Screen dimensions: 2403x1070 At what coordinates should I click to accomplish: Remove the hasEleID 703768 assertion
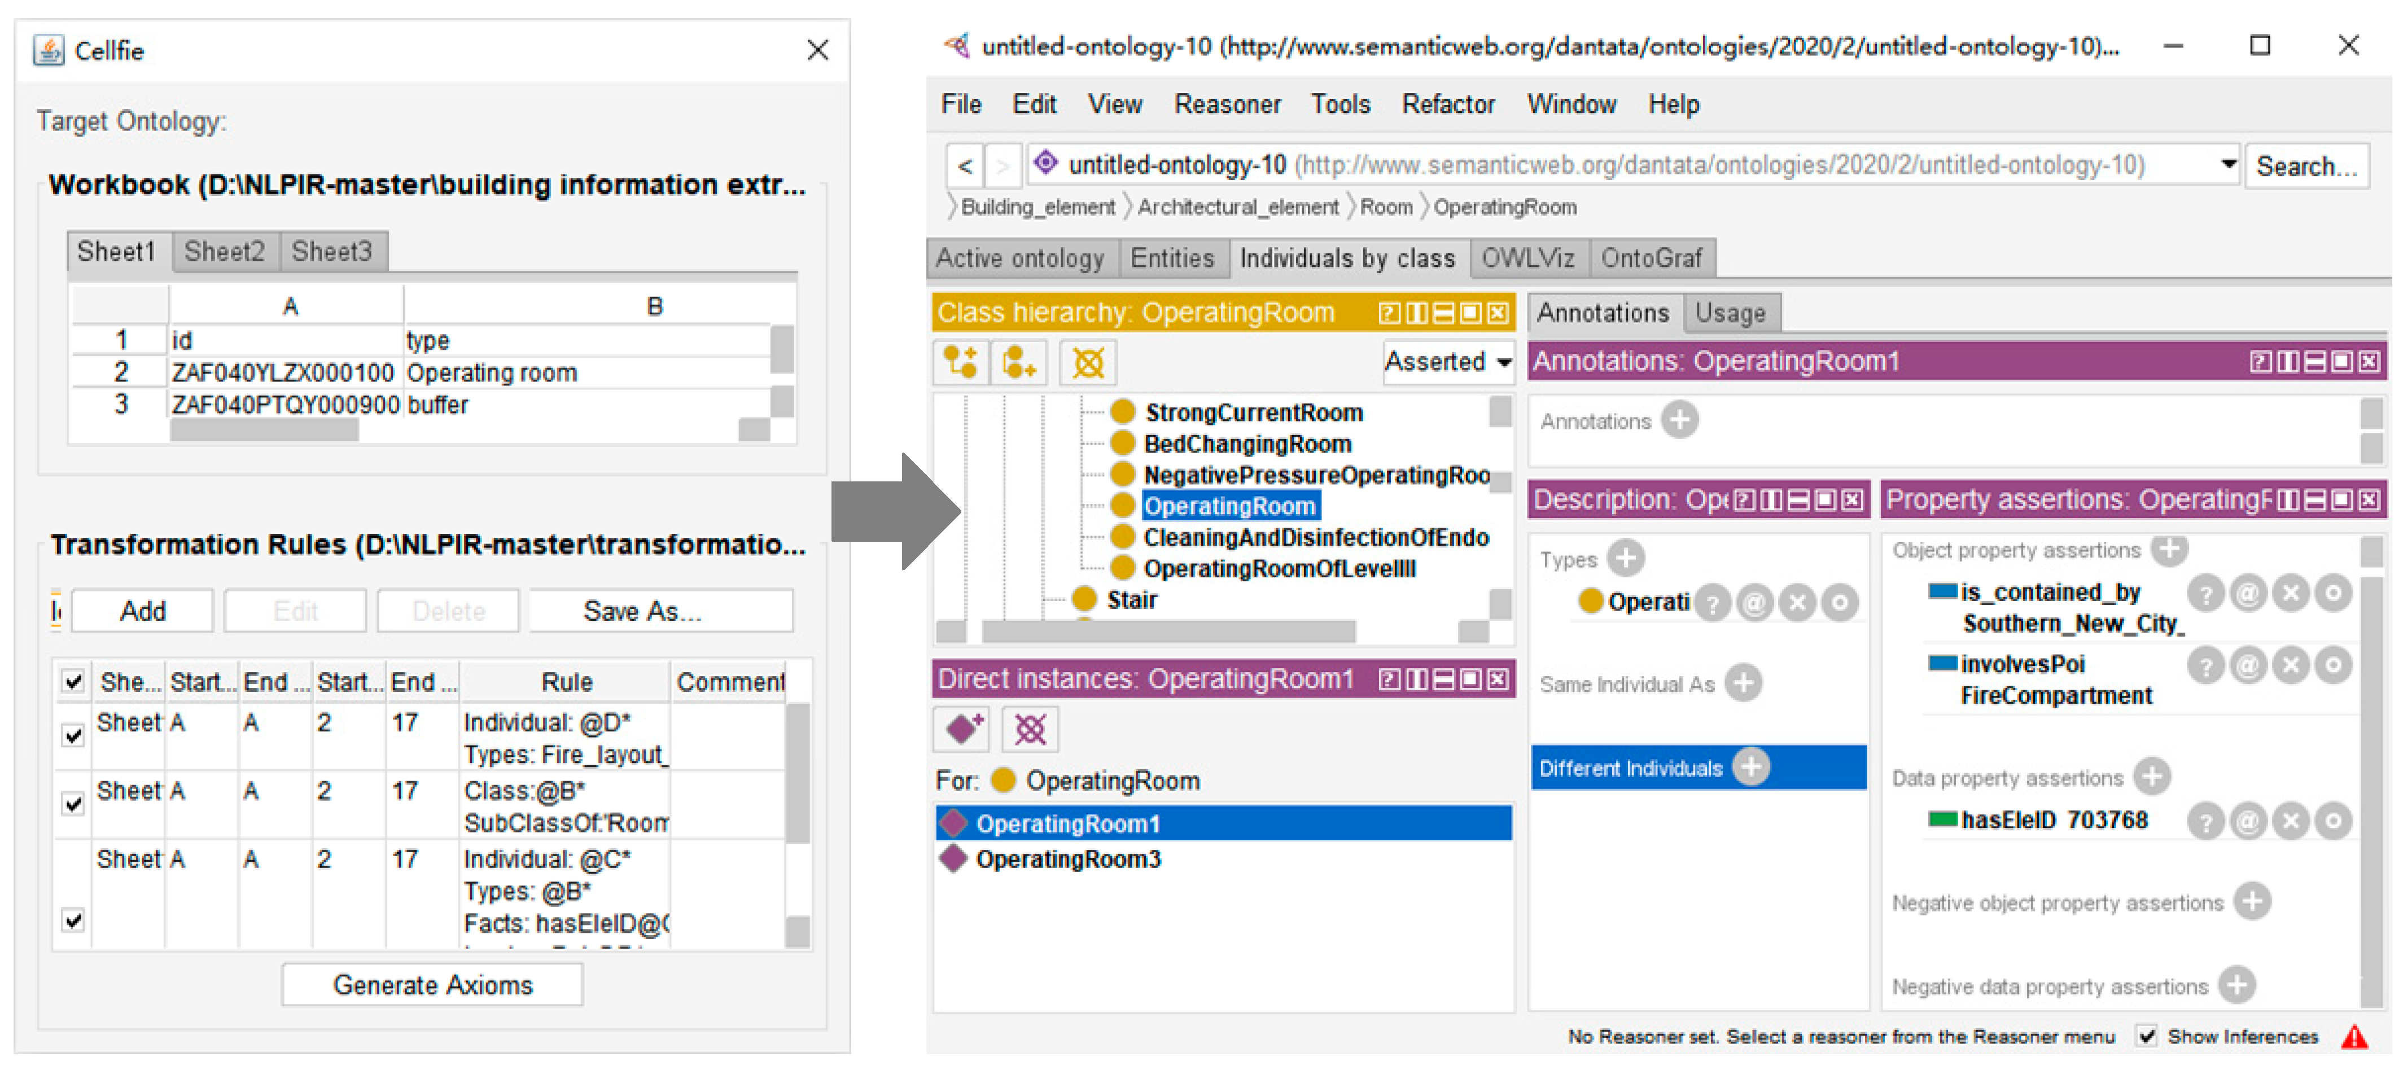pyautogui.click(x=2290, y=822)
